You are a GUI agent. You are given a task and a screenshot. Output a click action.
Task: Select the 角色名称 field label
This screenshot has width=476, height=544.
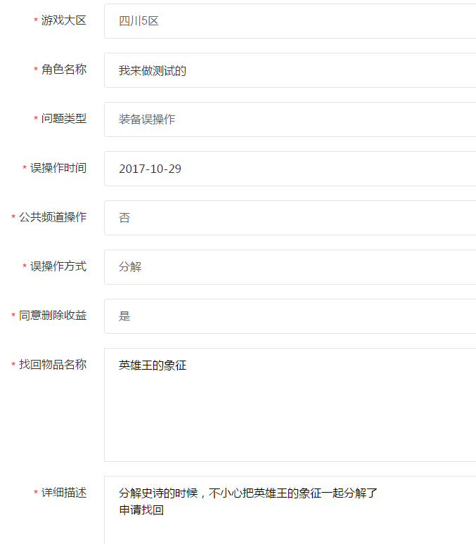click(x=63, y=70)
